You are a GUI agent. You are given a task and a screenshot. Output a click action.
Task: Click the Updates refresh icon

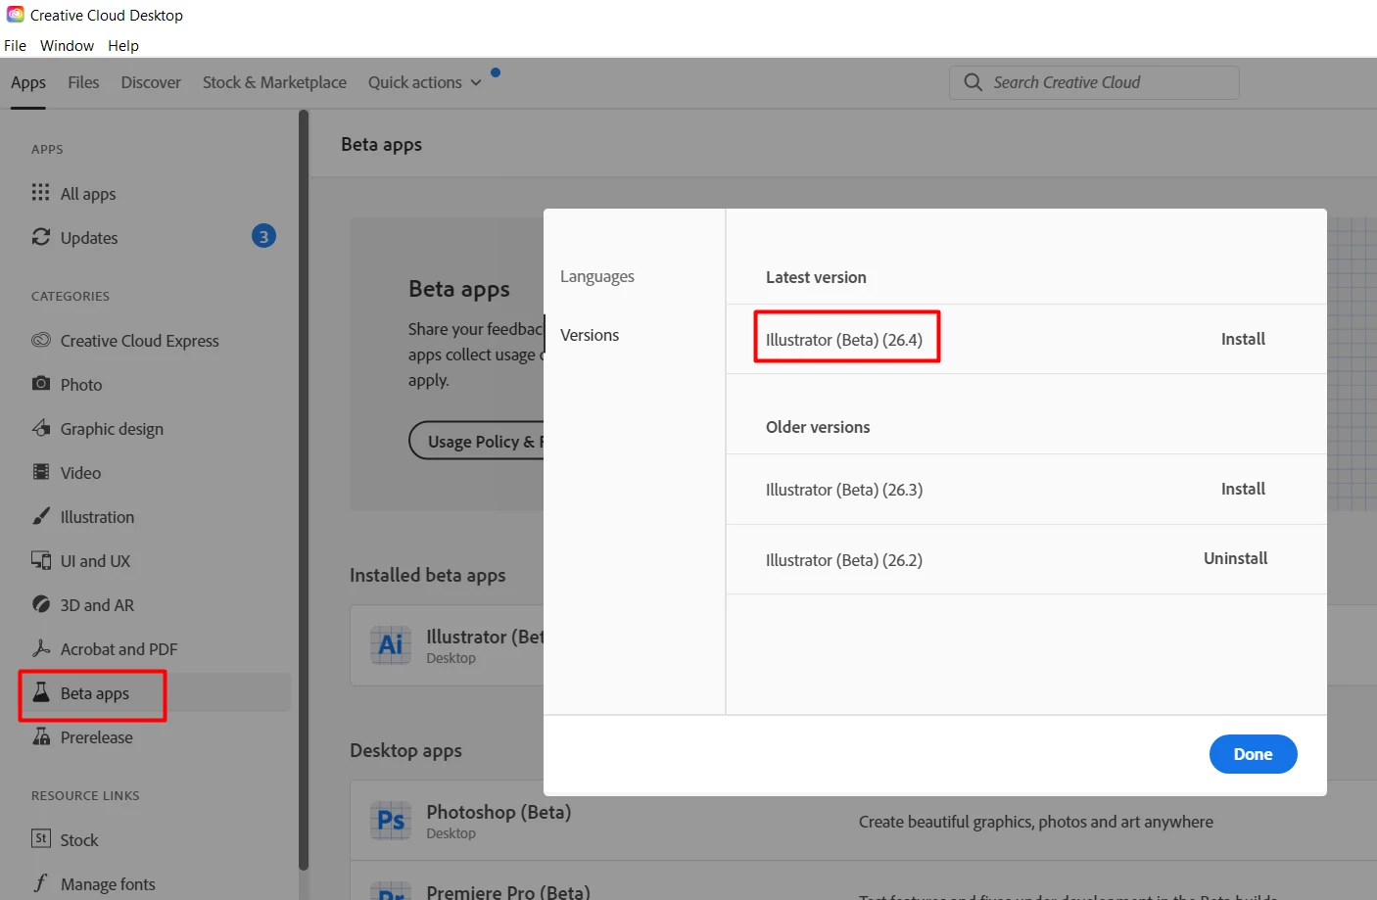(40, 236)
